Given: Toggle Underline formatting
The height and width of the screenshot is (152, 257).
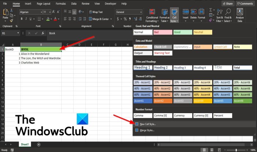Looking at the screenshot, I should click(x=30, y=19).
